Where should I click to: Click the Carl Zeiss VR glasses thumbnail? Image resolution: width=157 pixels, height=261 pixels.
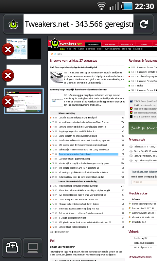coord(57,77)
